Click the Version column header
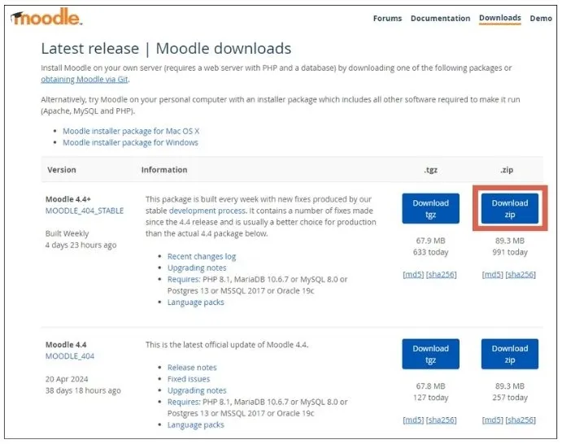 [x=62, y=170]
